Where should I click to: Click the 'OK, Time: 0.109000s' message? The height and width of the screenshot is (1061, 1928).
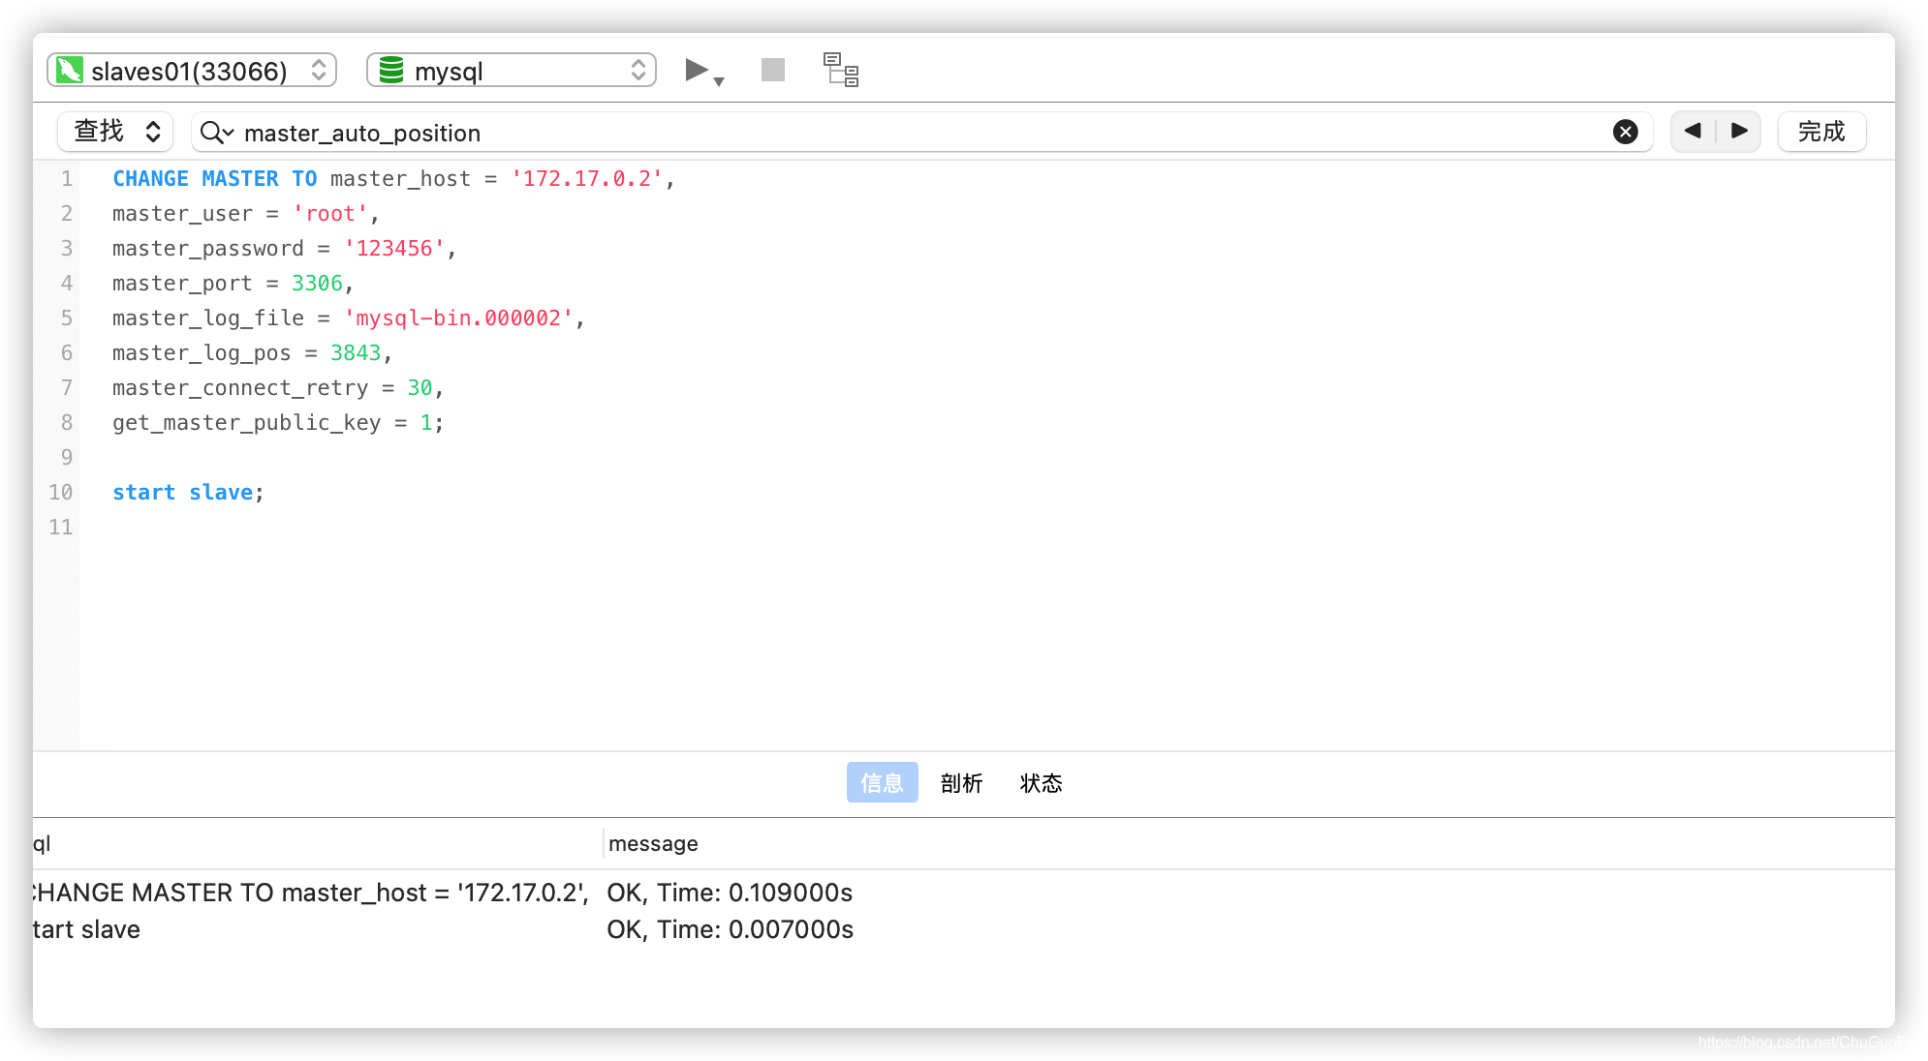tap(730, 892)
